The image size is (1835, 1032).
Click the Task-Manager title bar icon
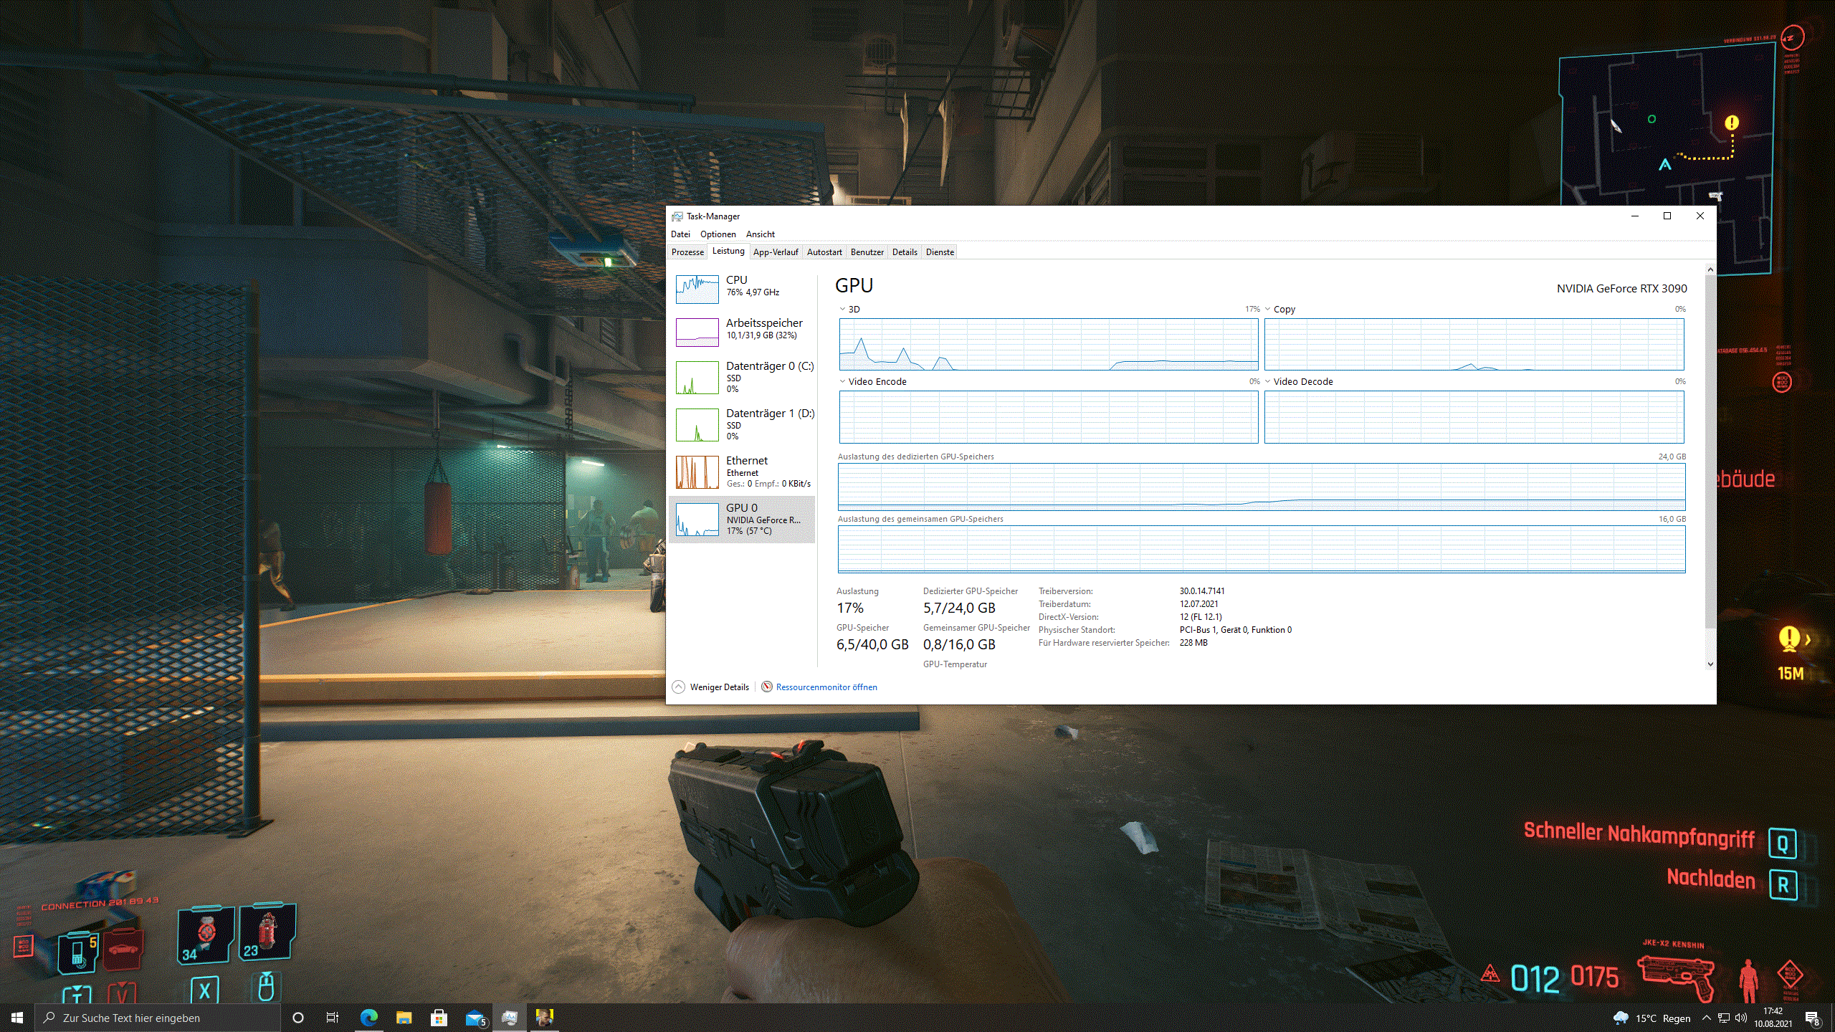[677, 216]
